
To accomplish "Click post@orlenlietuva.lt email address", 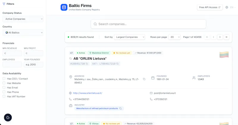I will point(165,93).
